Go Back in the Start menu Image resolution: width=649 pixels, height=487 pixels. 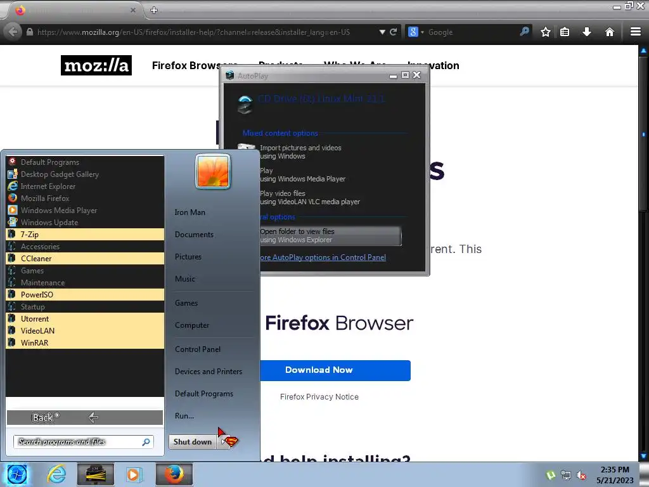pyautogui.click(x=85, y=417)
